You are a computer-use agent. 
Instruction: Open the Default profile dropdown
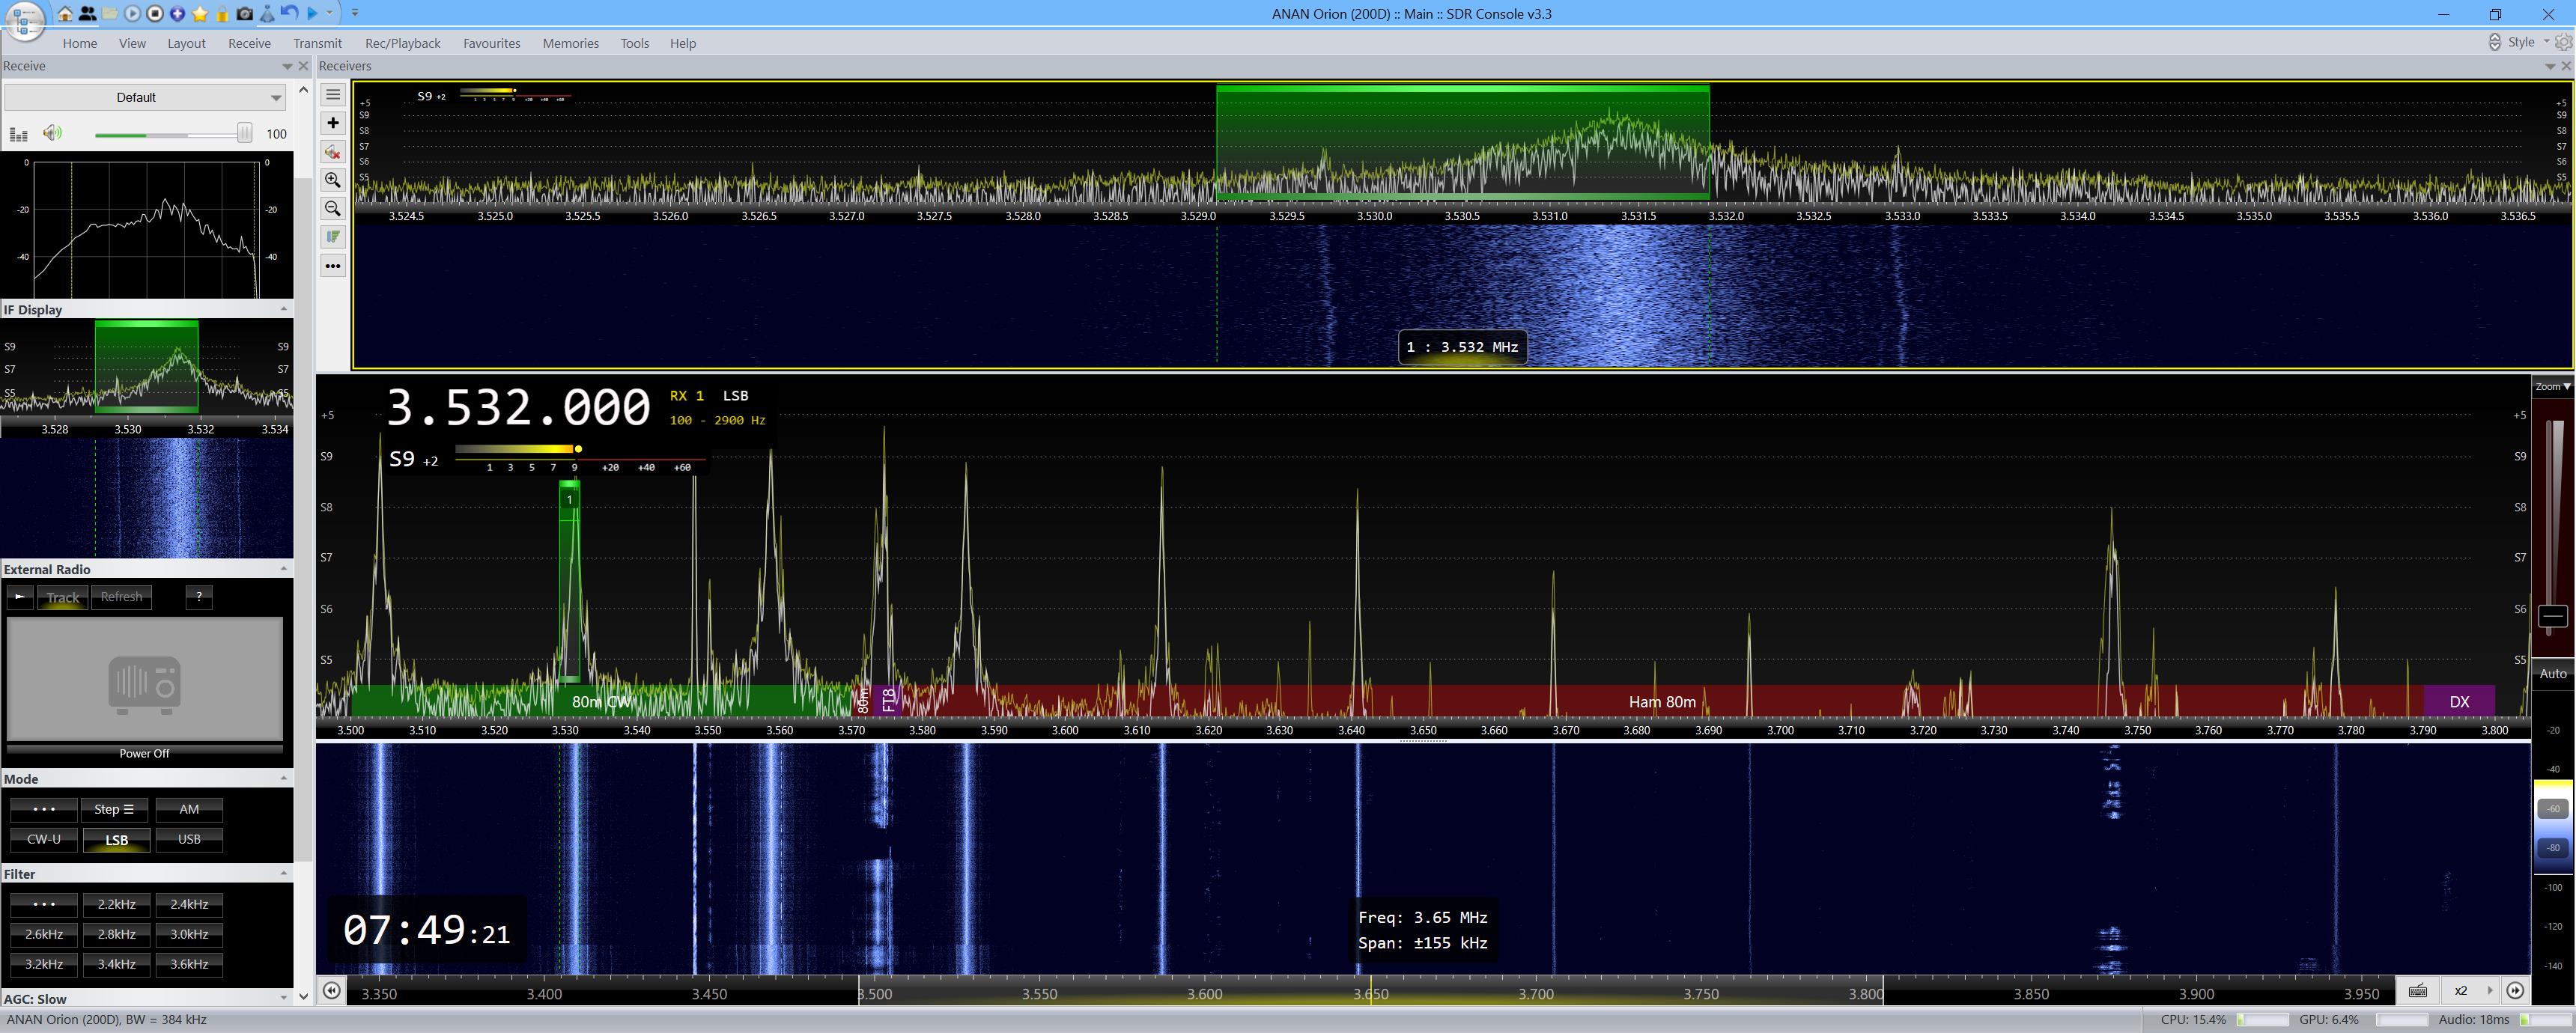coord(276,98)
